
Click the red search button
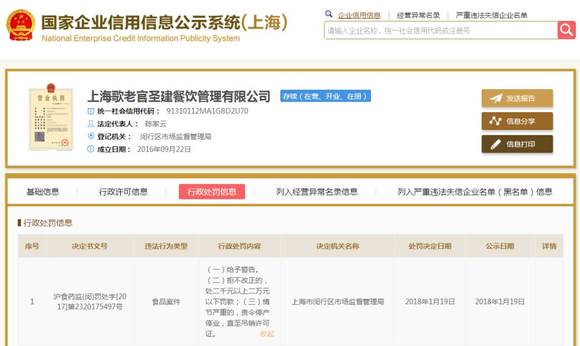(x=567, y=30)
